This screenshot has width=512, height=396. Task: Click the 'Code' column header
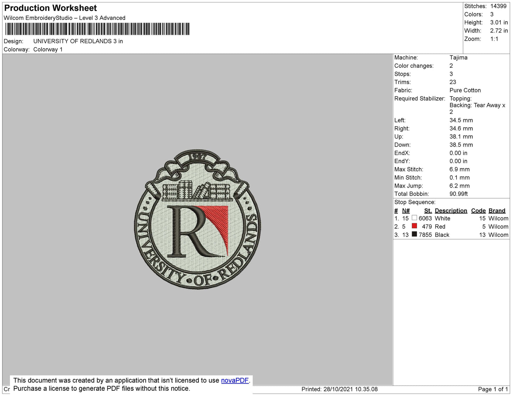478,211
